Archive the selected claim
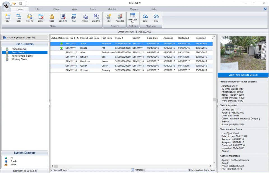 click(85, 18)
